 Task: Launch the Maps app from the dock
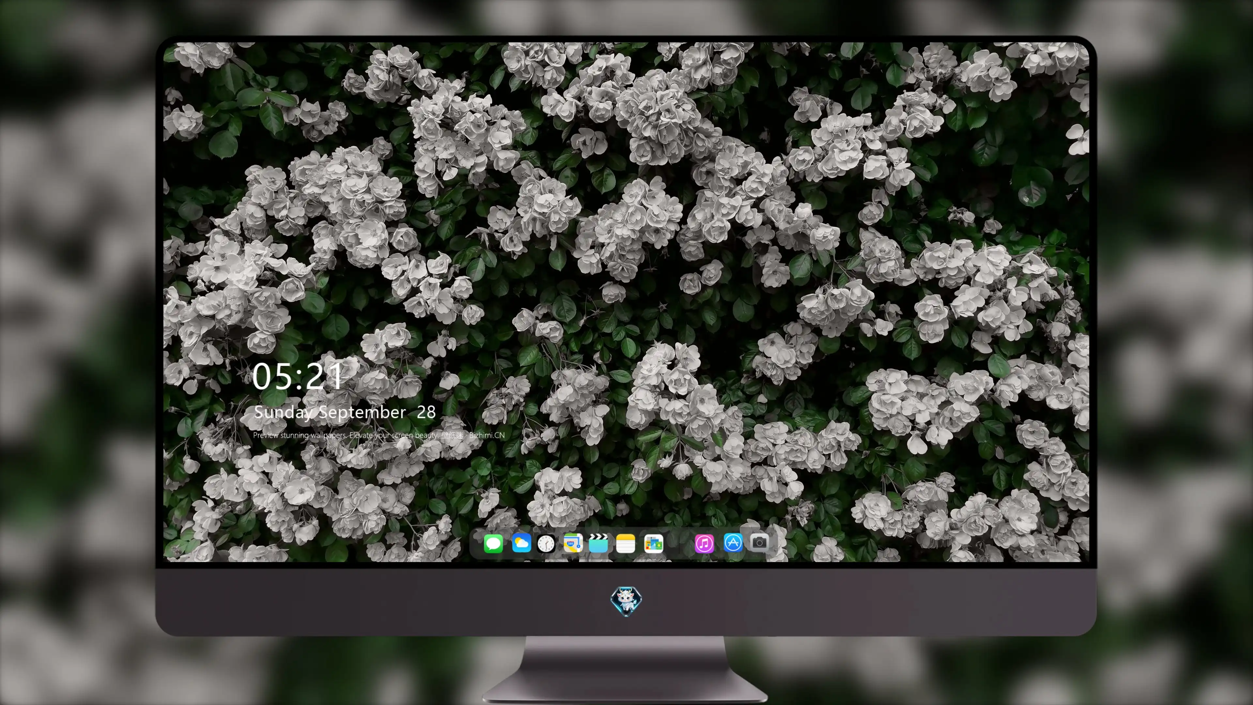573,543
